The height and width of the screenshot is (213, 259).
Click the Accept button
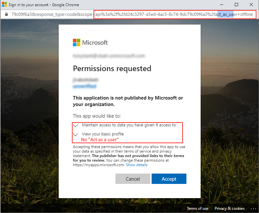(x=169, y=179)
